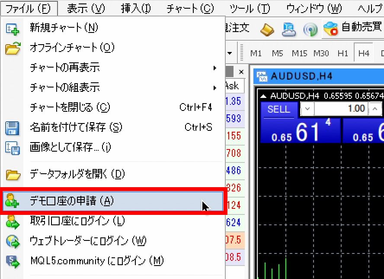Open the lot volume dropdown arrow

pos(307,109)
